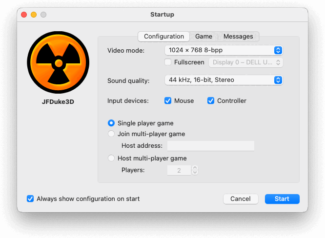Click the Players label
This screenshot has width=325, height=238.
(133, 170)
